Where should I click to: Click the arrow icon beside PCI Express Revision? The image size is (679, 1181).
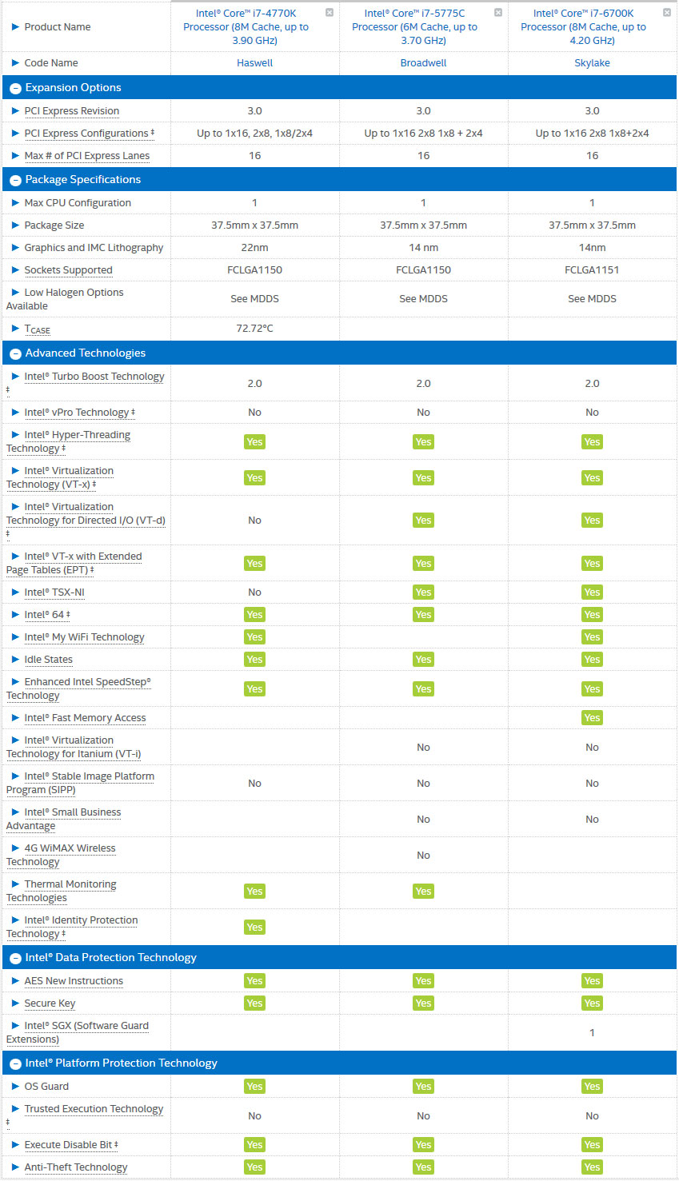(15, 111)
